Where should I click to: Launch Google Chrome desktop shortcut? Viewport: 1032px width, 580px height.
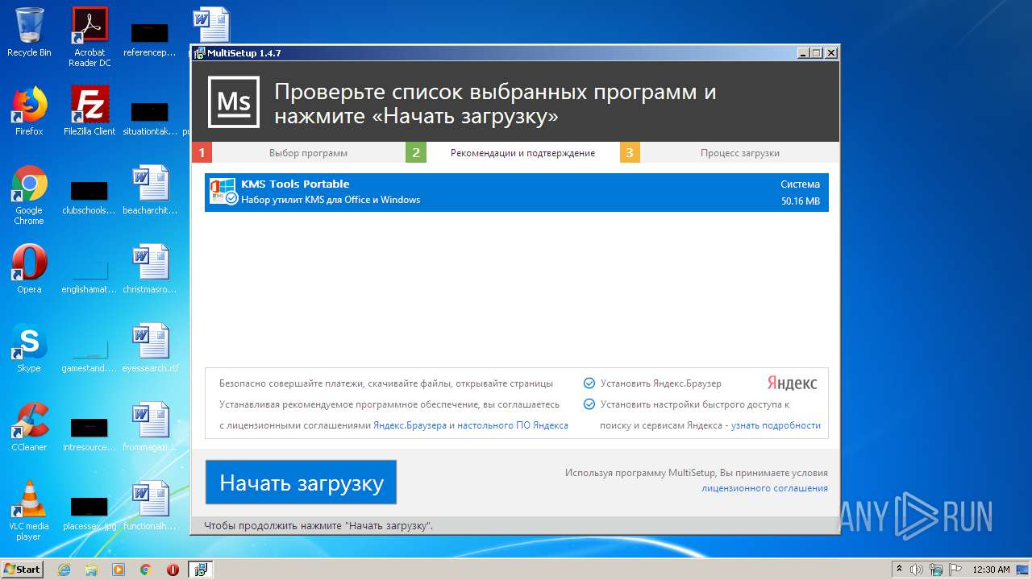pos(29,195)
